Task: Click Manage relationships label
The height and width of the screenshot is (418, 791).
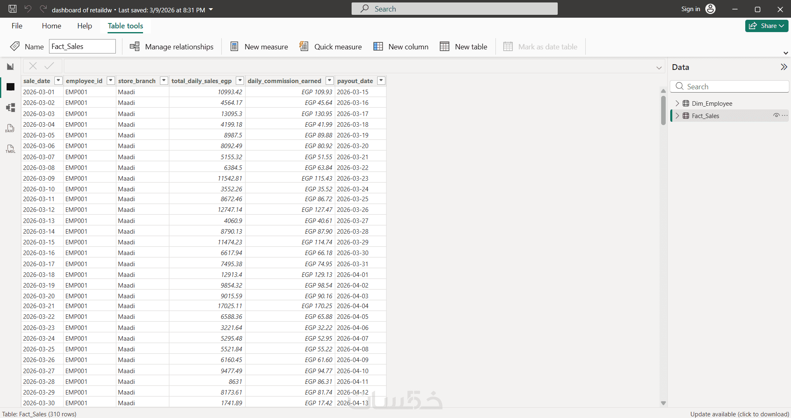Action: (179, 47)
